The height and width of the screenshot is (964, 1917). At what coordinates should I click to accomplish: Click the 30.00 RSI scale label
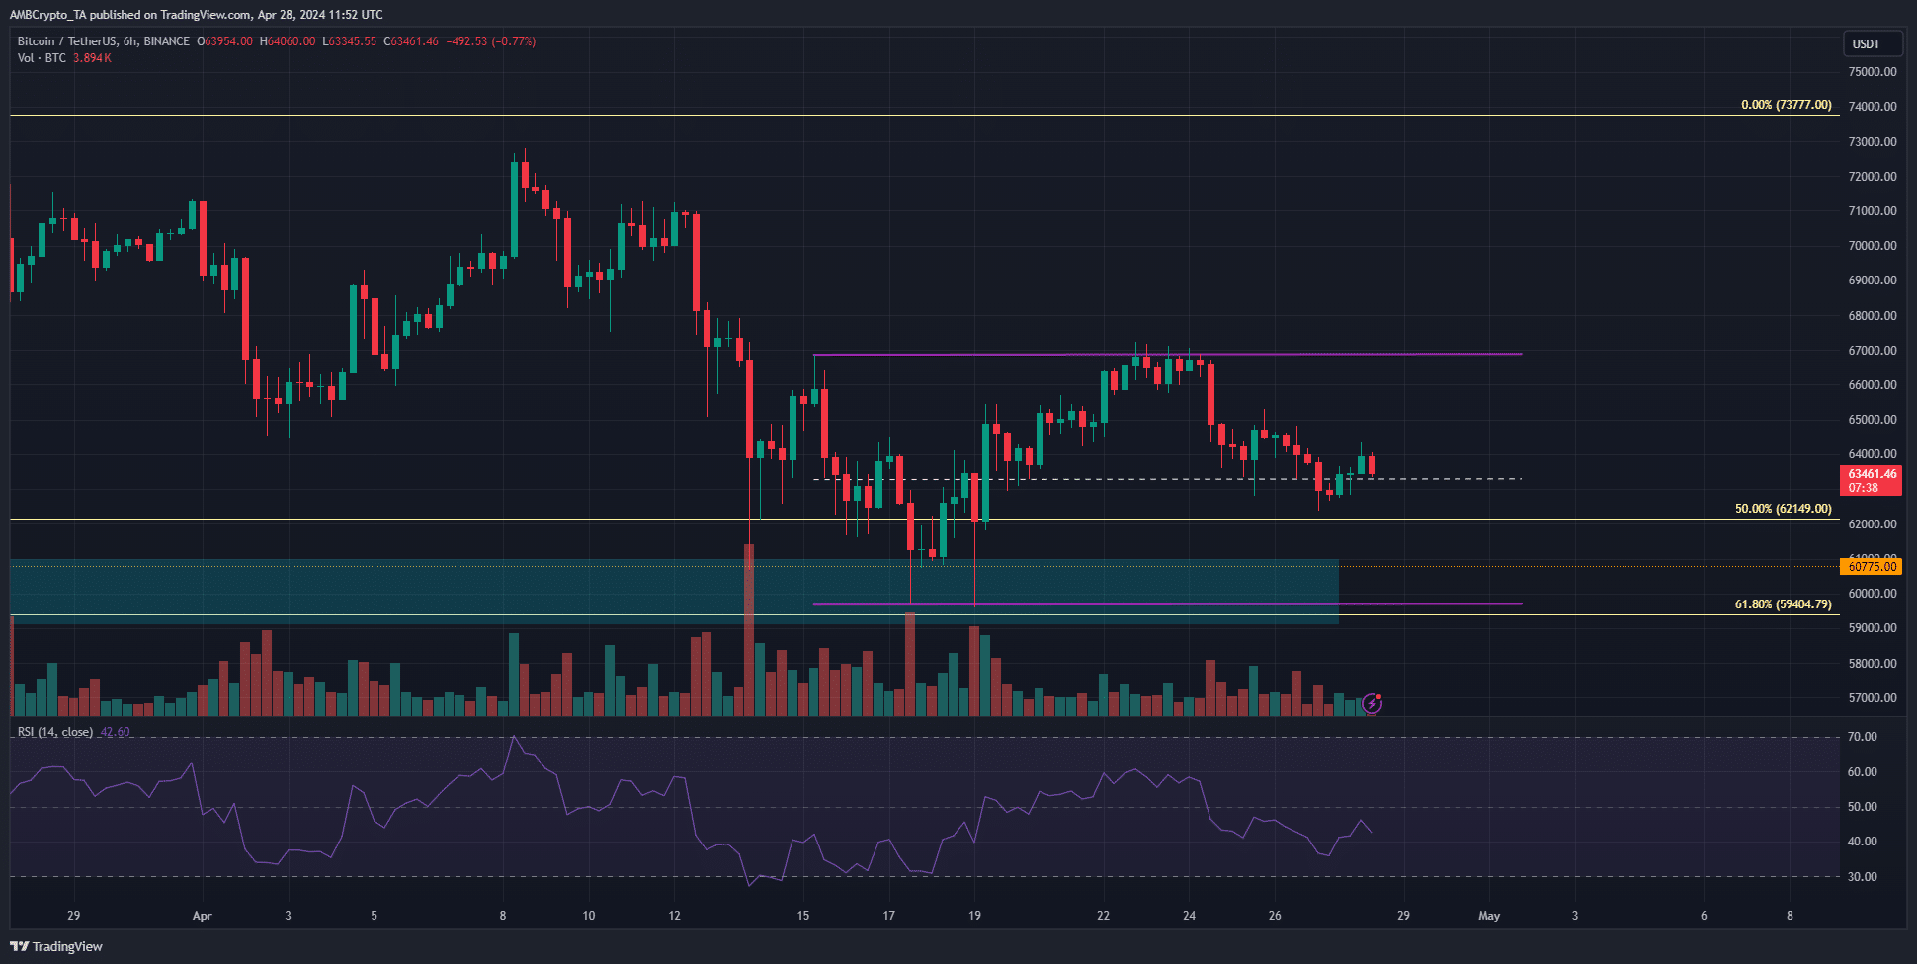(x=1863, y=877)
